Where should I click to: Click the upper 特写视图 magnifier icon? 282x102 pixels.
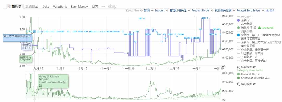point(239,67)
